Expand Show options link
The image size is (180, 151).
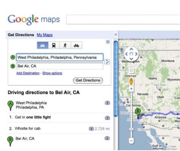tap(52, 73)
